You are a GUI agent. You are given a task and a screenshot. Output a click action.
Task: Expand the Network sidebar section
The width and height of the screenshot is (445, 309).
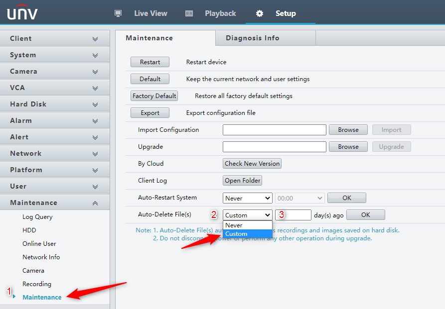point(55,154)
